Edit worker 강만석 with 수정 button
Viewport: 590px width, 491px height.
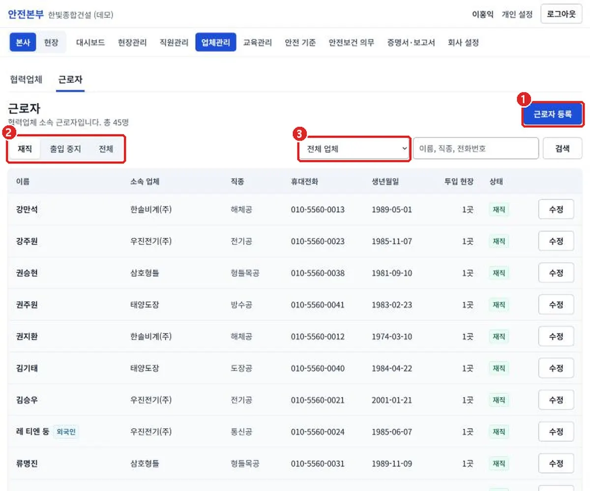(556, 209)
